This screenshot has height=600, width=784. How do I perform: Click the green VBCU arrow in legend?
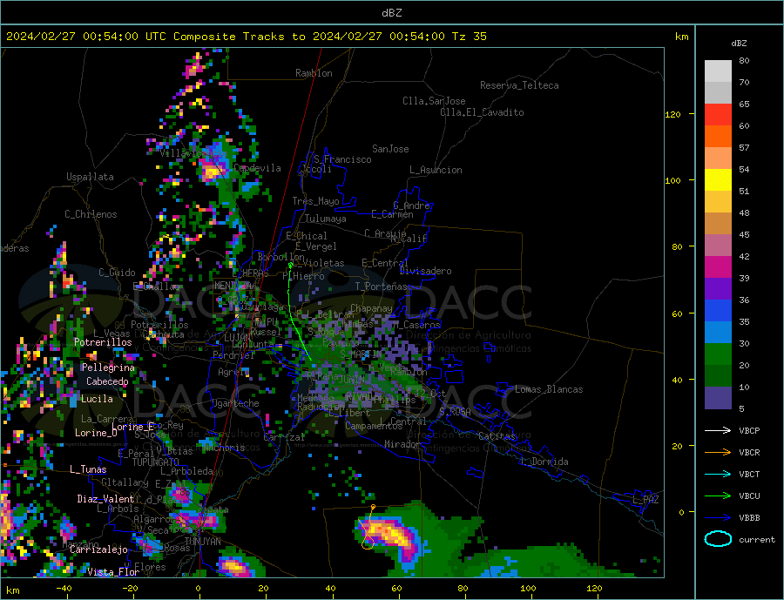[718, 496]
